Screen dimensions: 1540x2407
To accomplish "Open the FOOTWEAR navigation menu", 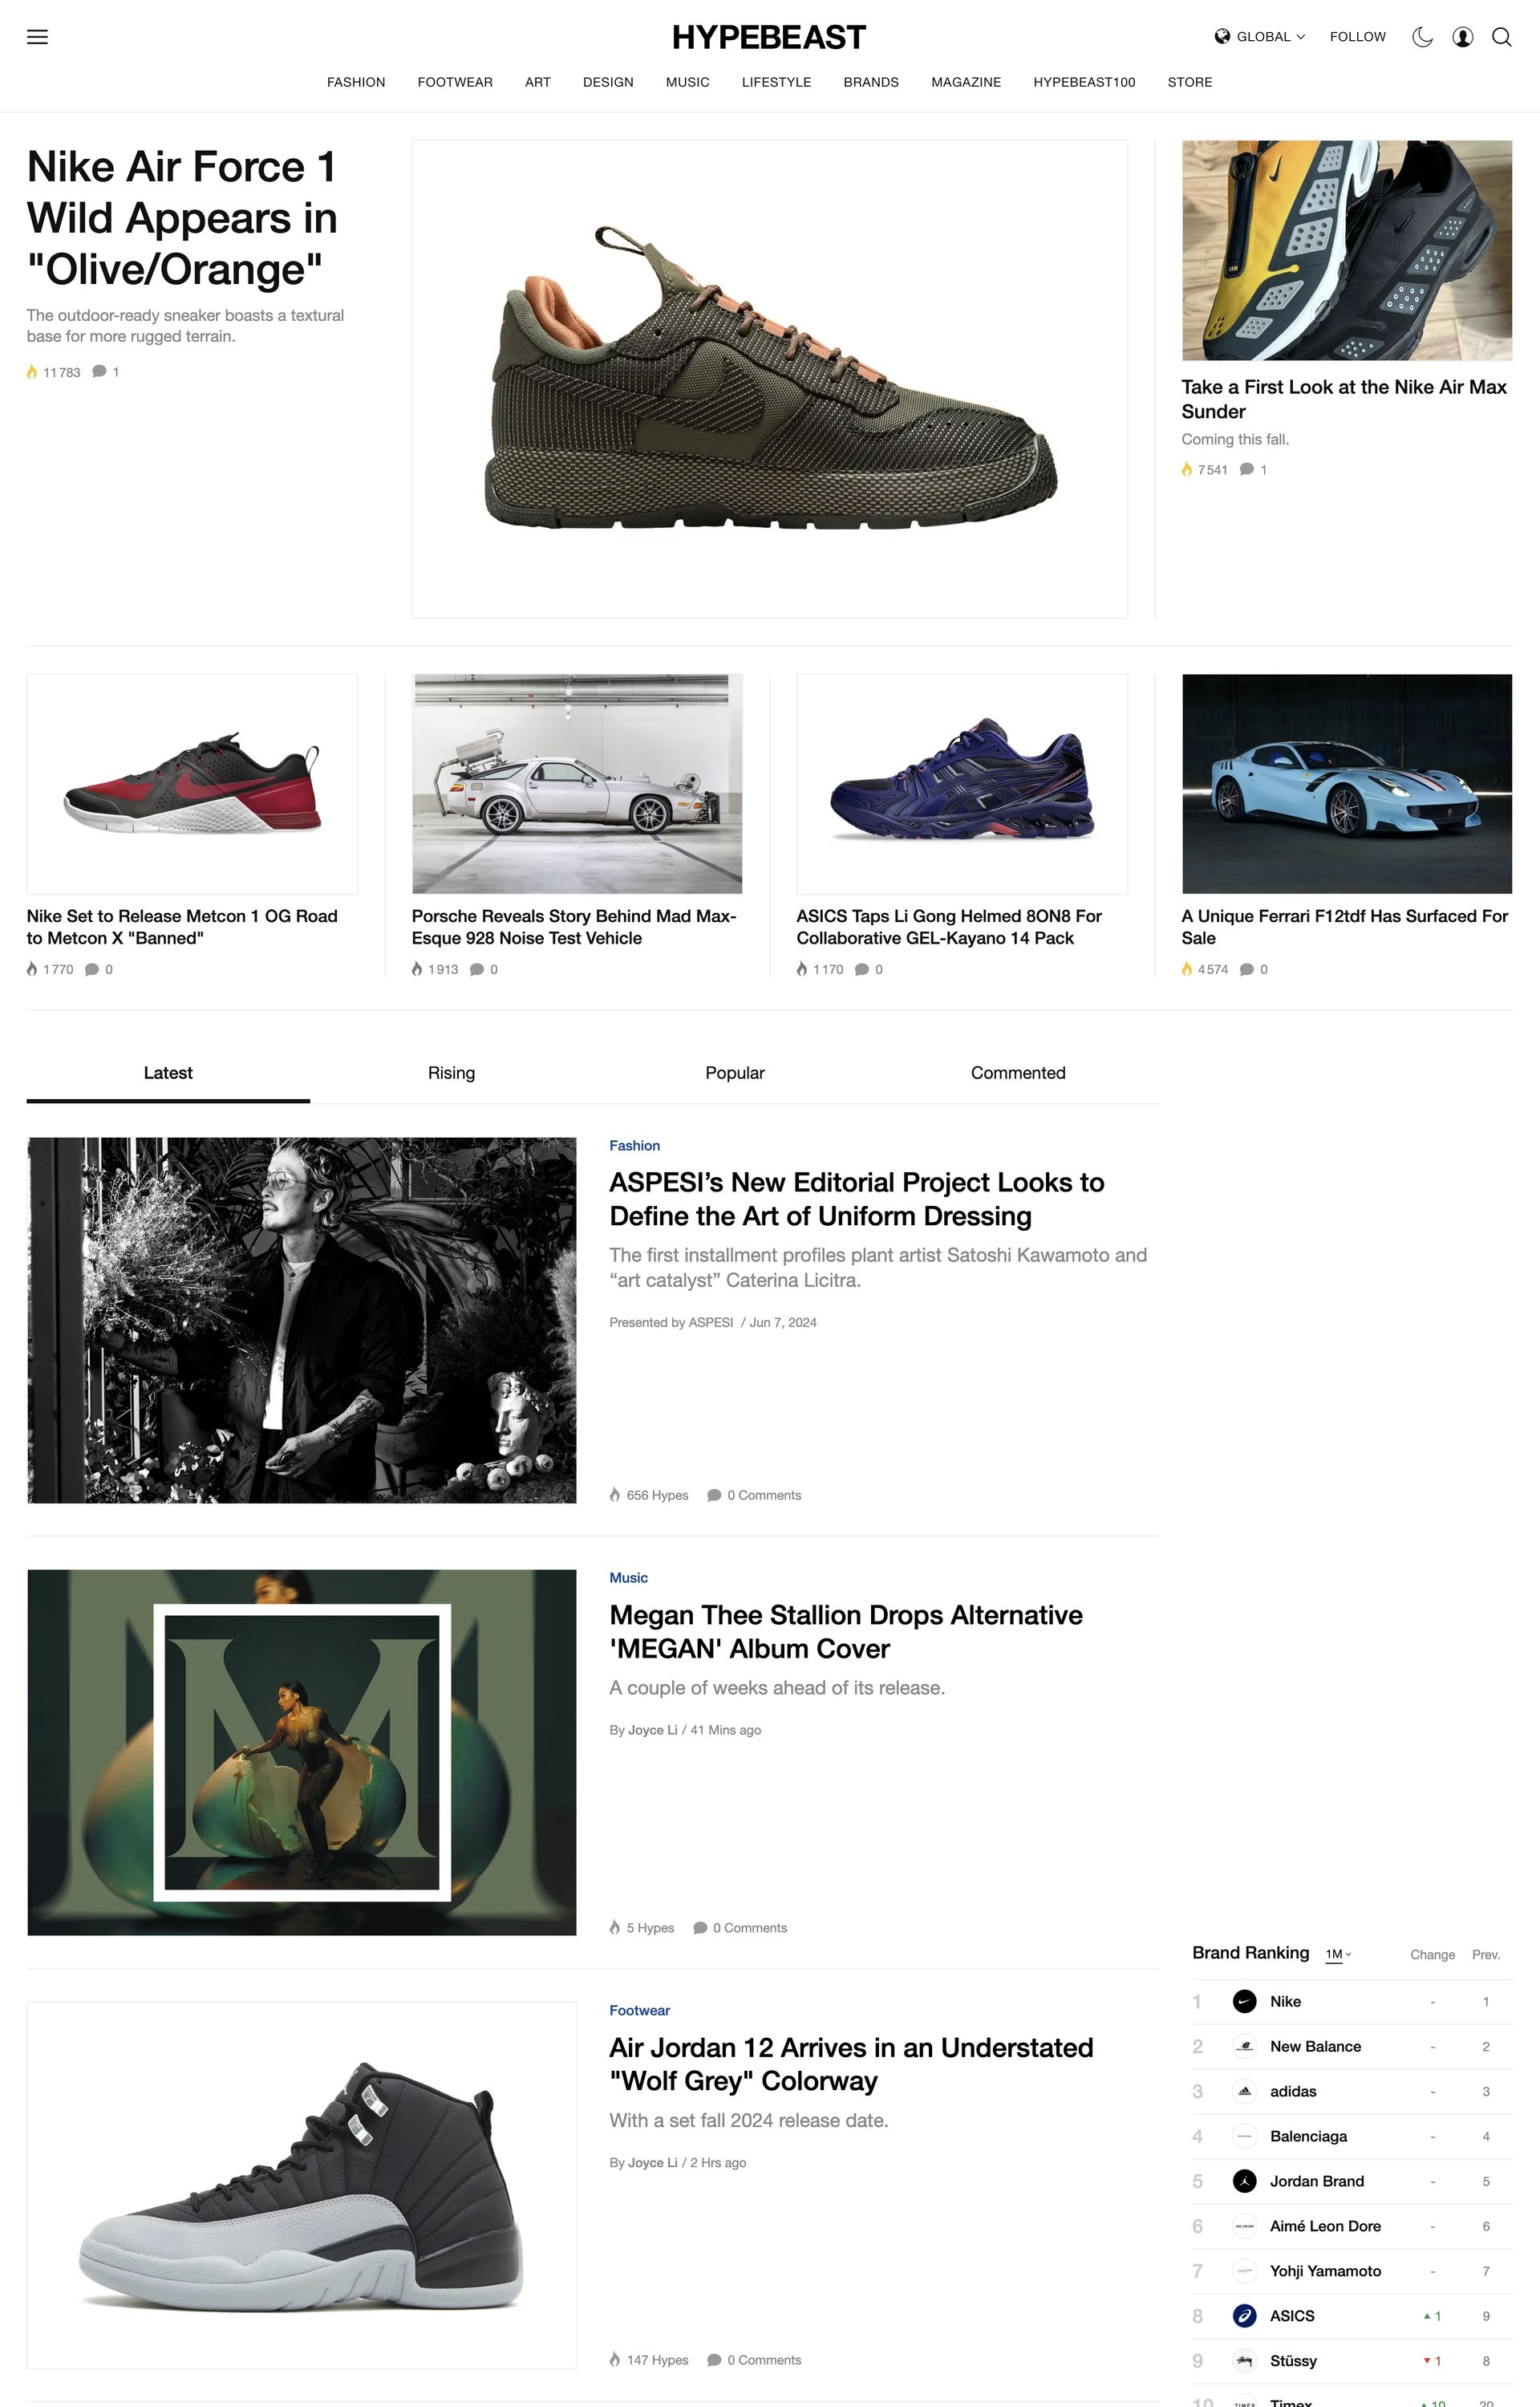I will tap(455, 82).
